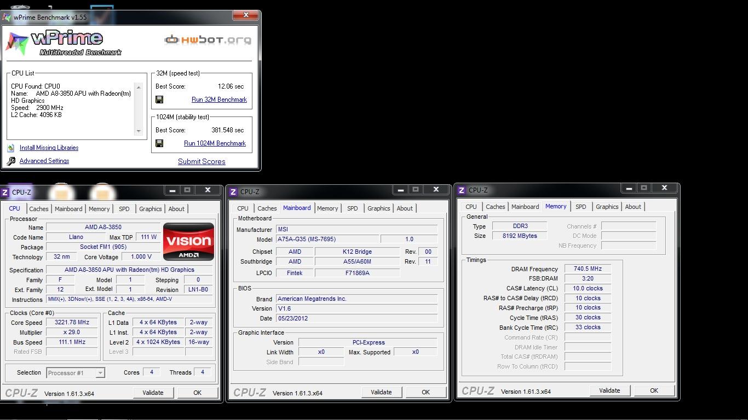Click the Multiplier value x 29.0
748x420 pixels.
coord(72,332)
